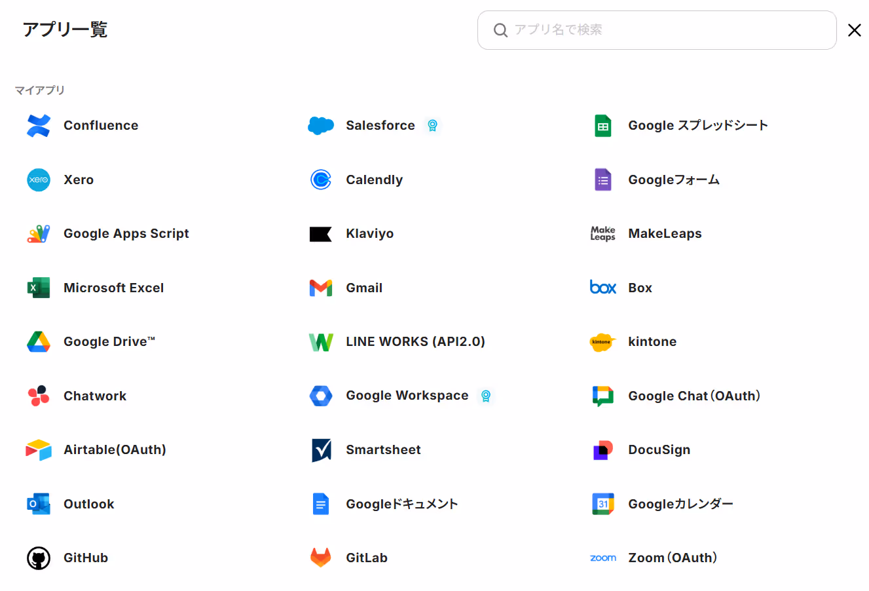Click the Box logo icon

click(603, 288)
